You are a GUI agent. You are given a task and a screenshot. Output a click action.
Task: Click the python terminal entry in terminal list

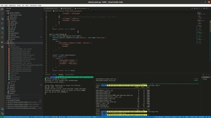206,77
